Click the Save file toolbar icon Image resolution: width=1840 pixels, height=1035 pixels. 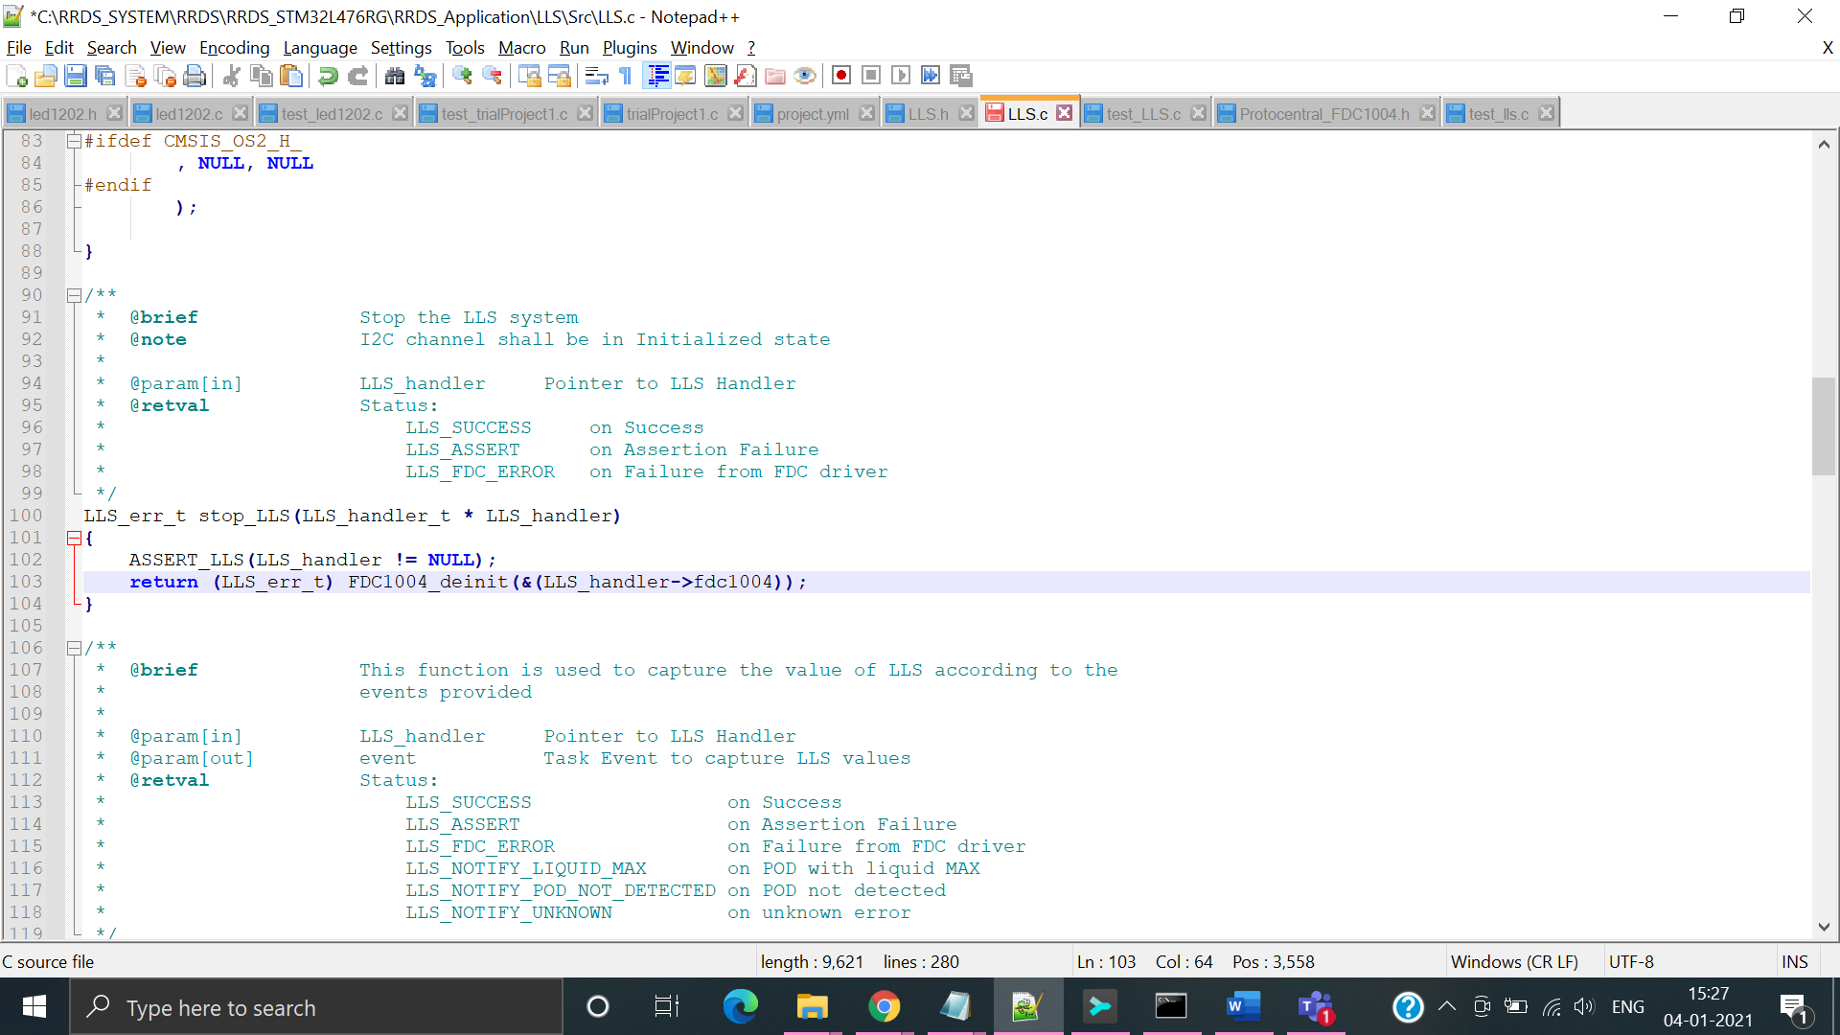76,76
